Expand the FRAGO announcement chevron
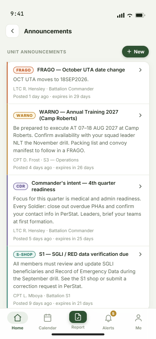156x339 pixels. [x=140, y=70]
